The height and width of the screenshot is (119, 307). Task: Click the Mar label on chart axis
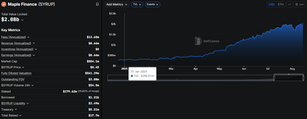click(x=171, y=69)
